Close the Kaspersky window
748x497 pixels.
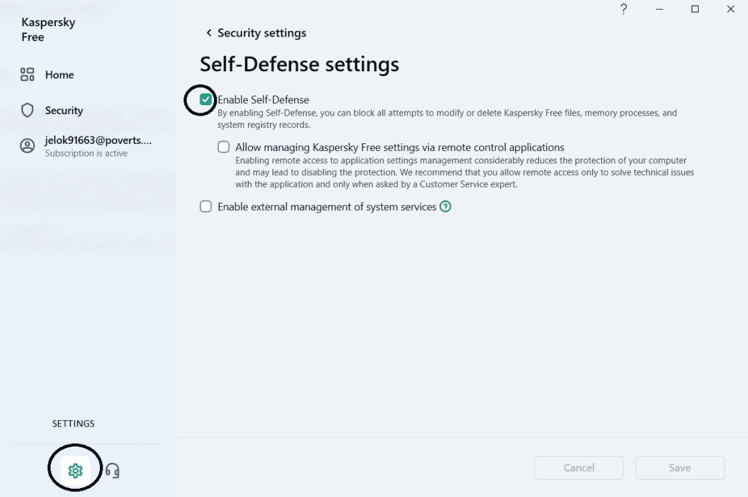(x=731, y=9)
